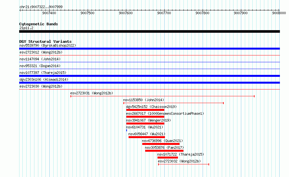Image resolution: width=289 pixels, height=177 pixels.
Task: Open dgv2303n106 (Alsmadi2014) label
Action: click(44, 79)
